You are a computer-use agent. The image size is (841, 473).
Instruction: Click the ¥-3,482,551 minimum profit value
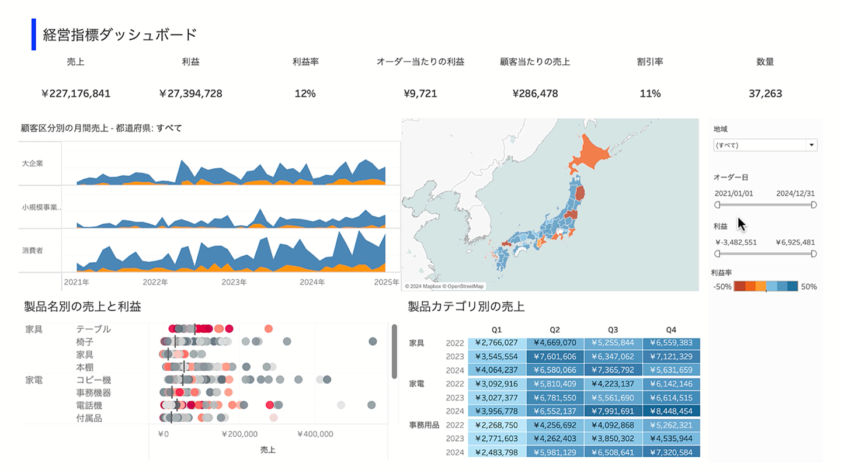click(736, 242)
